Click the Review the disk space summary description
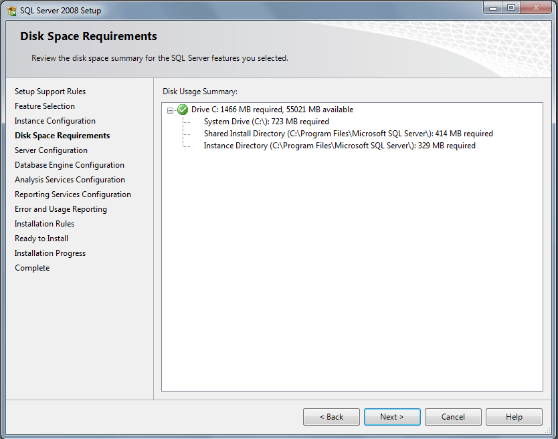The image size is (558, 439). tap(160, 58)
